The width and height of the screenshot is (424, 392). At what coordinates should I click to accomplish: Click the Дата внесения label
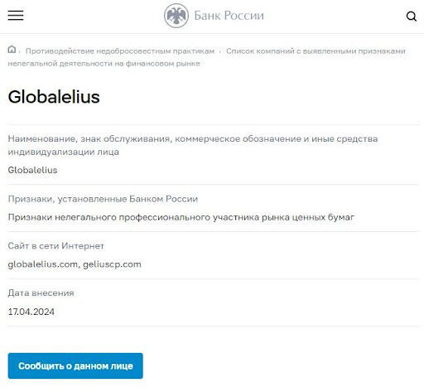(x=41, y=293)
